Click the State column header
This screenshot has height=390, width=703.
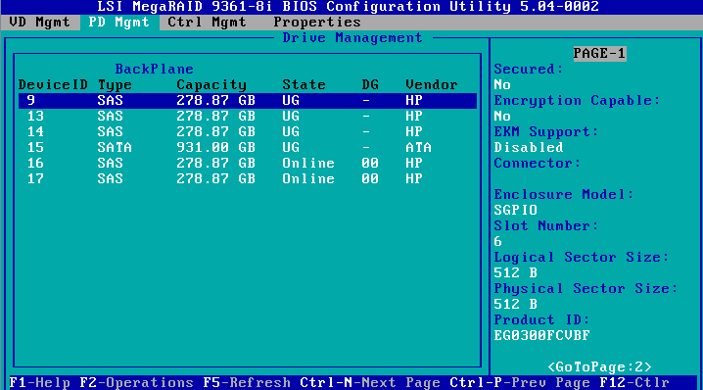304,85
